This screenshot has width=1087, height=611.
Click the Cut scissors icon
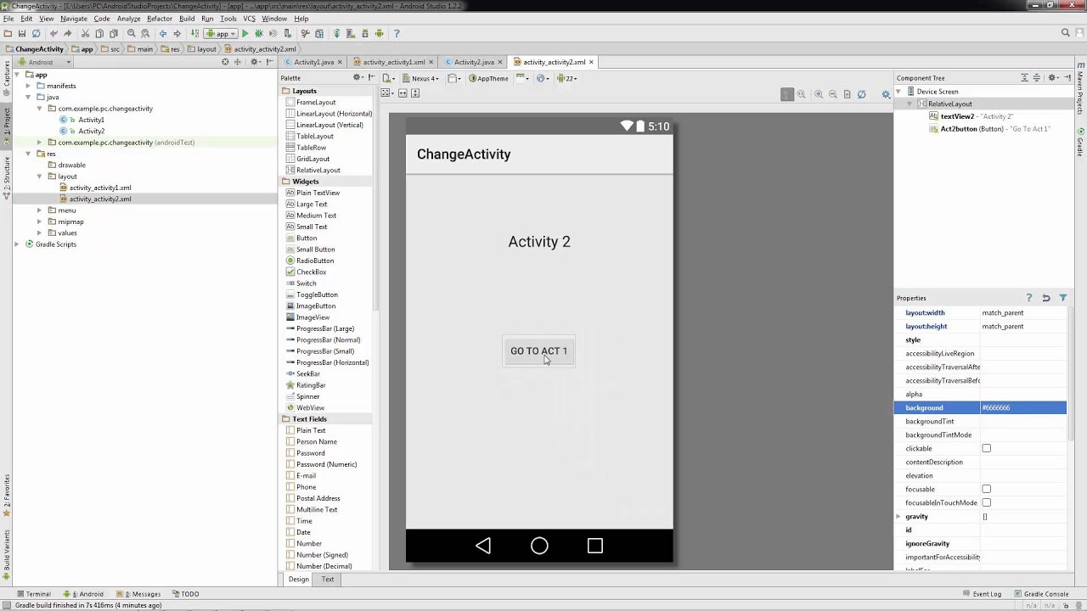click(85, 33)
